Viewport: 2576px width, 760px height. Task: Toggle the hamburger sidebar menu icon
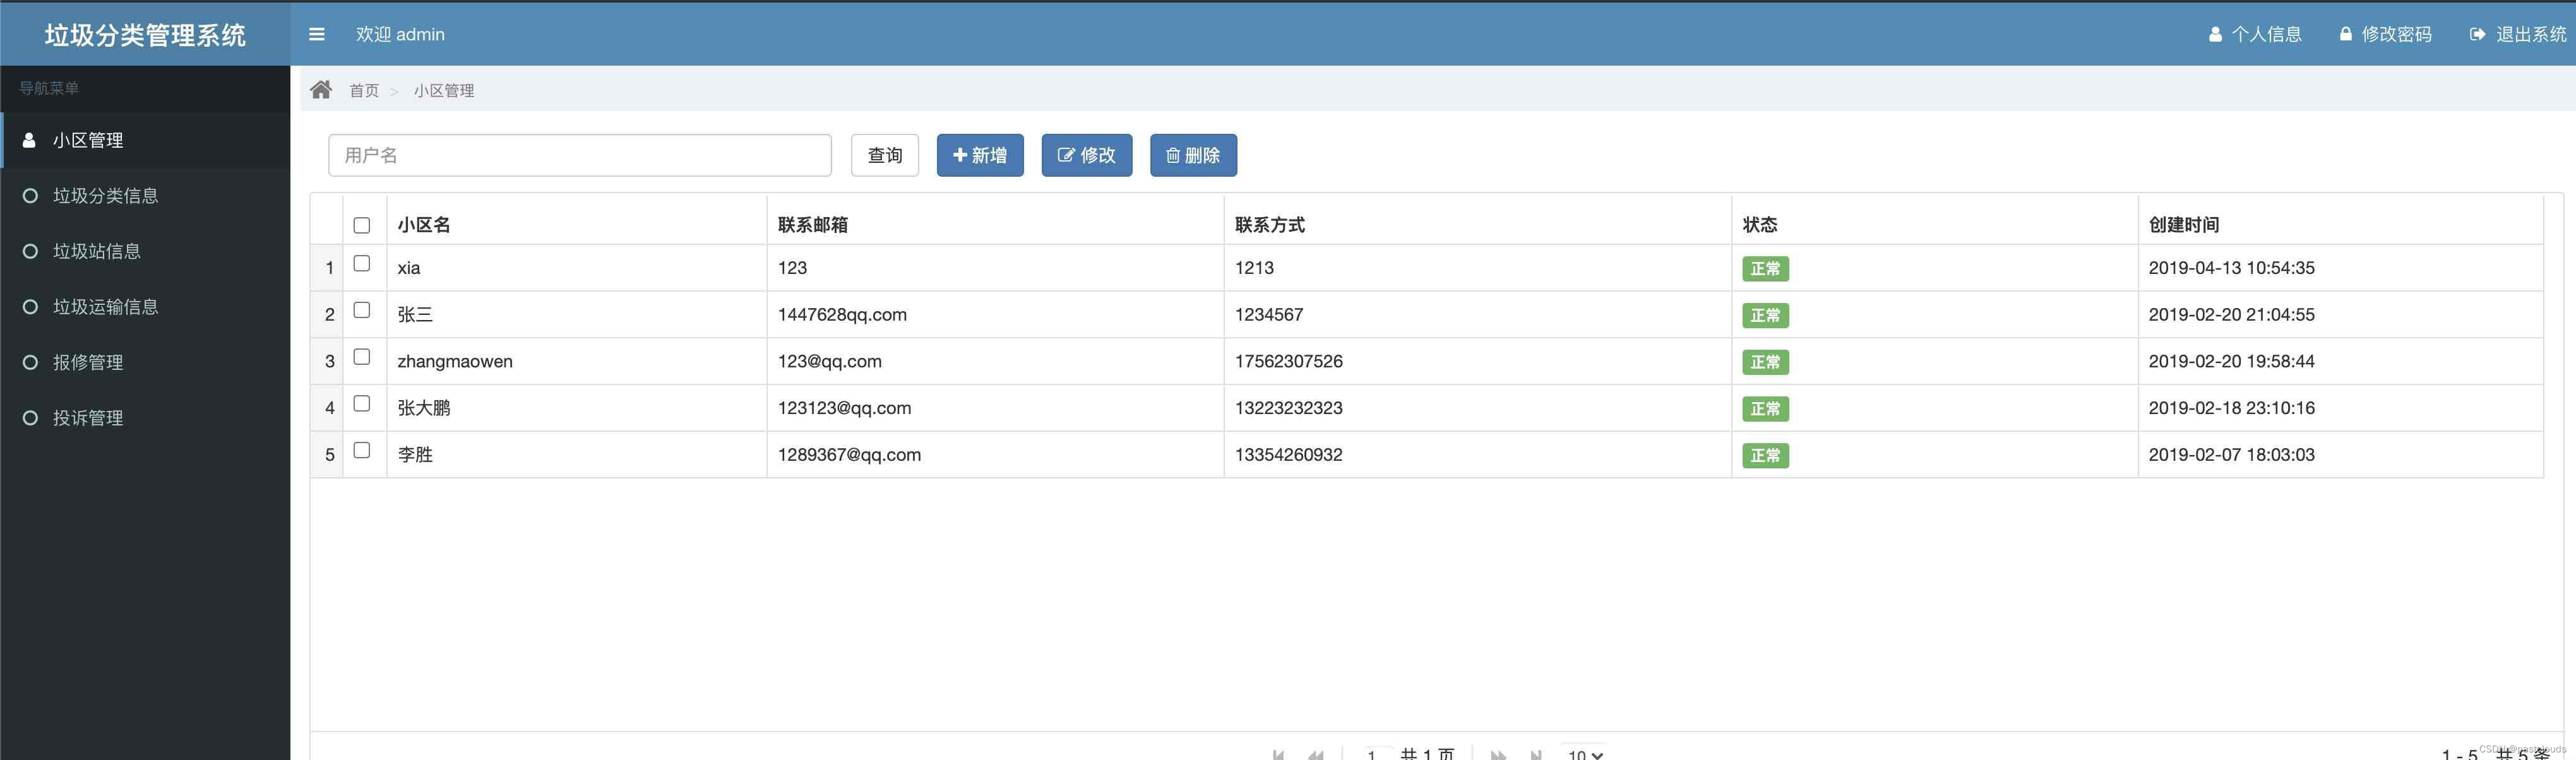317,34
